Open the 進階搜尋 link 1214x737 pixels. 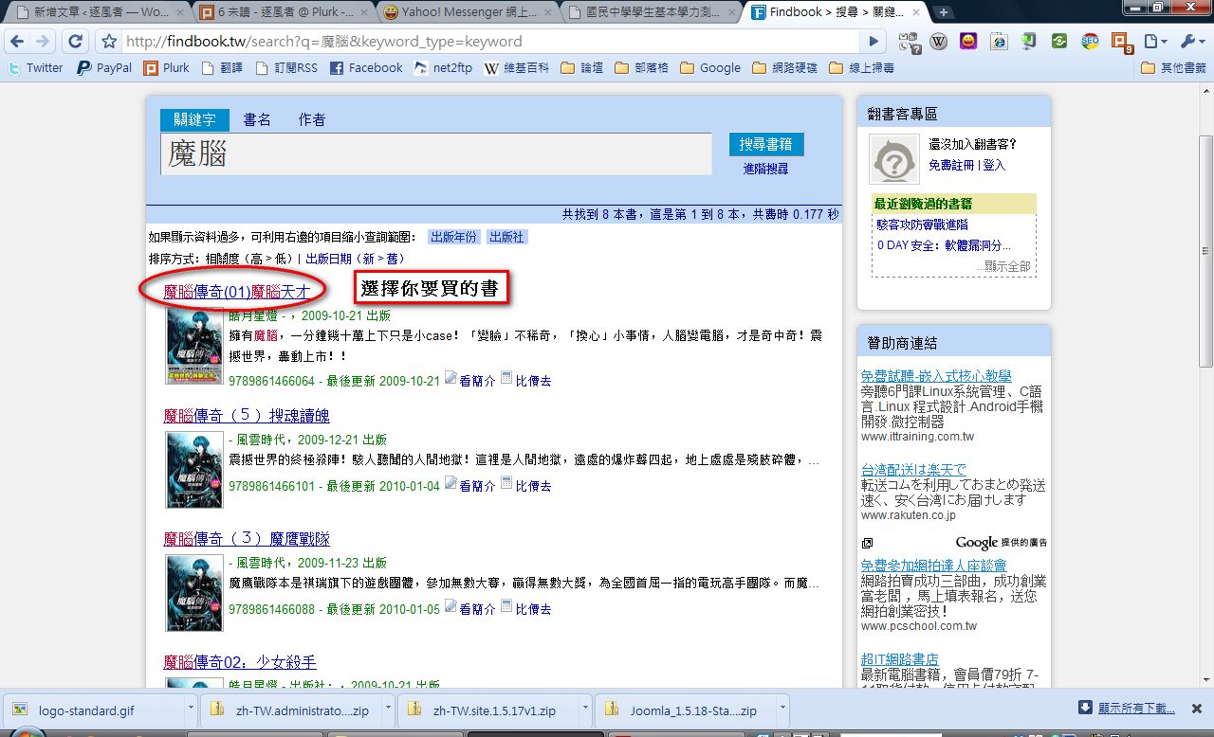[765, 169]
